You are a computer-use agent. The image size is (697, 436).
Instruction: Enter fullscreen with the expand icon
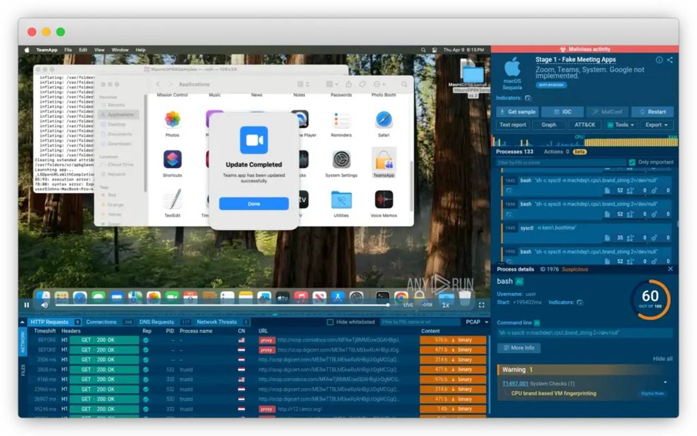(x=481, y=305)
